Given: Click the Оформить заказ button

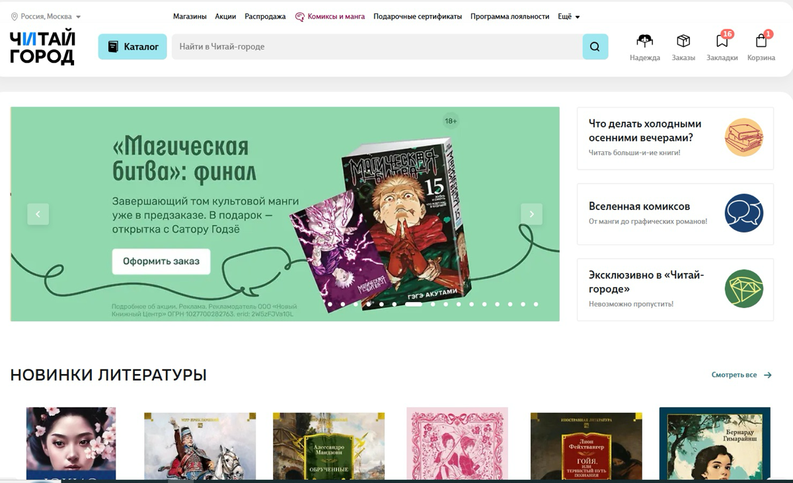Looking at the screenshot, I should pos(161,261).
